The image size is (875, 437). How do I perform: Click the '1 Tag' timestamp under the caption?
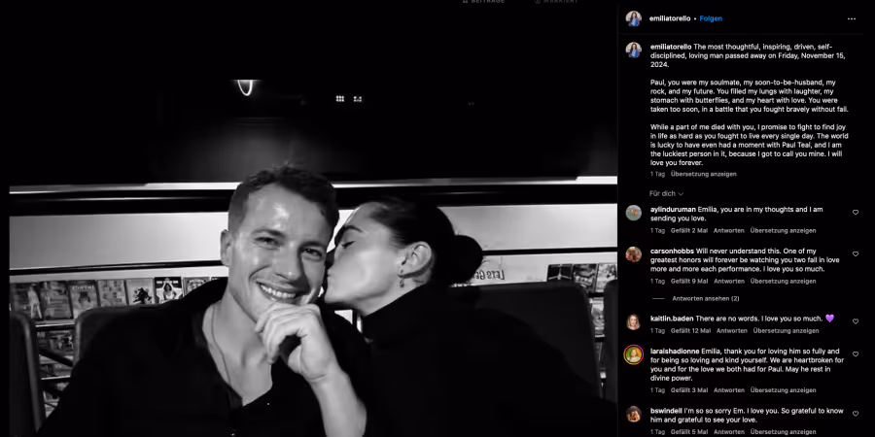pos(657,174)
